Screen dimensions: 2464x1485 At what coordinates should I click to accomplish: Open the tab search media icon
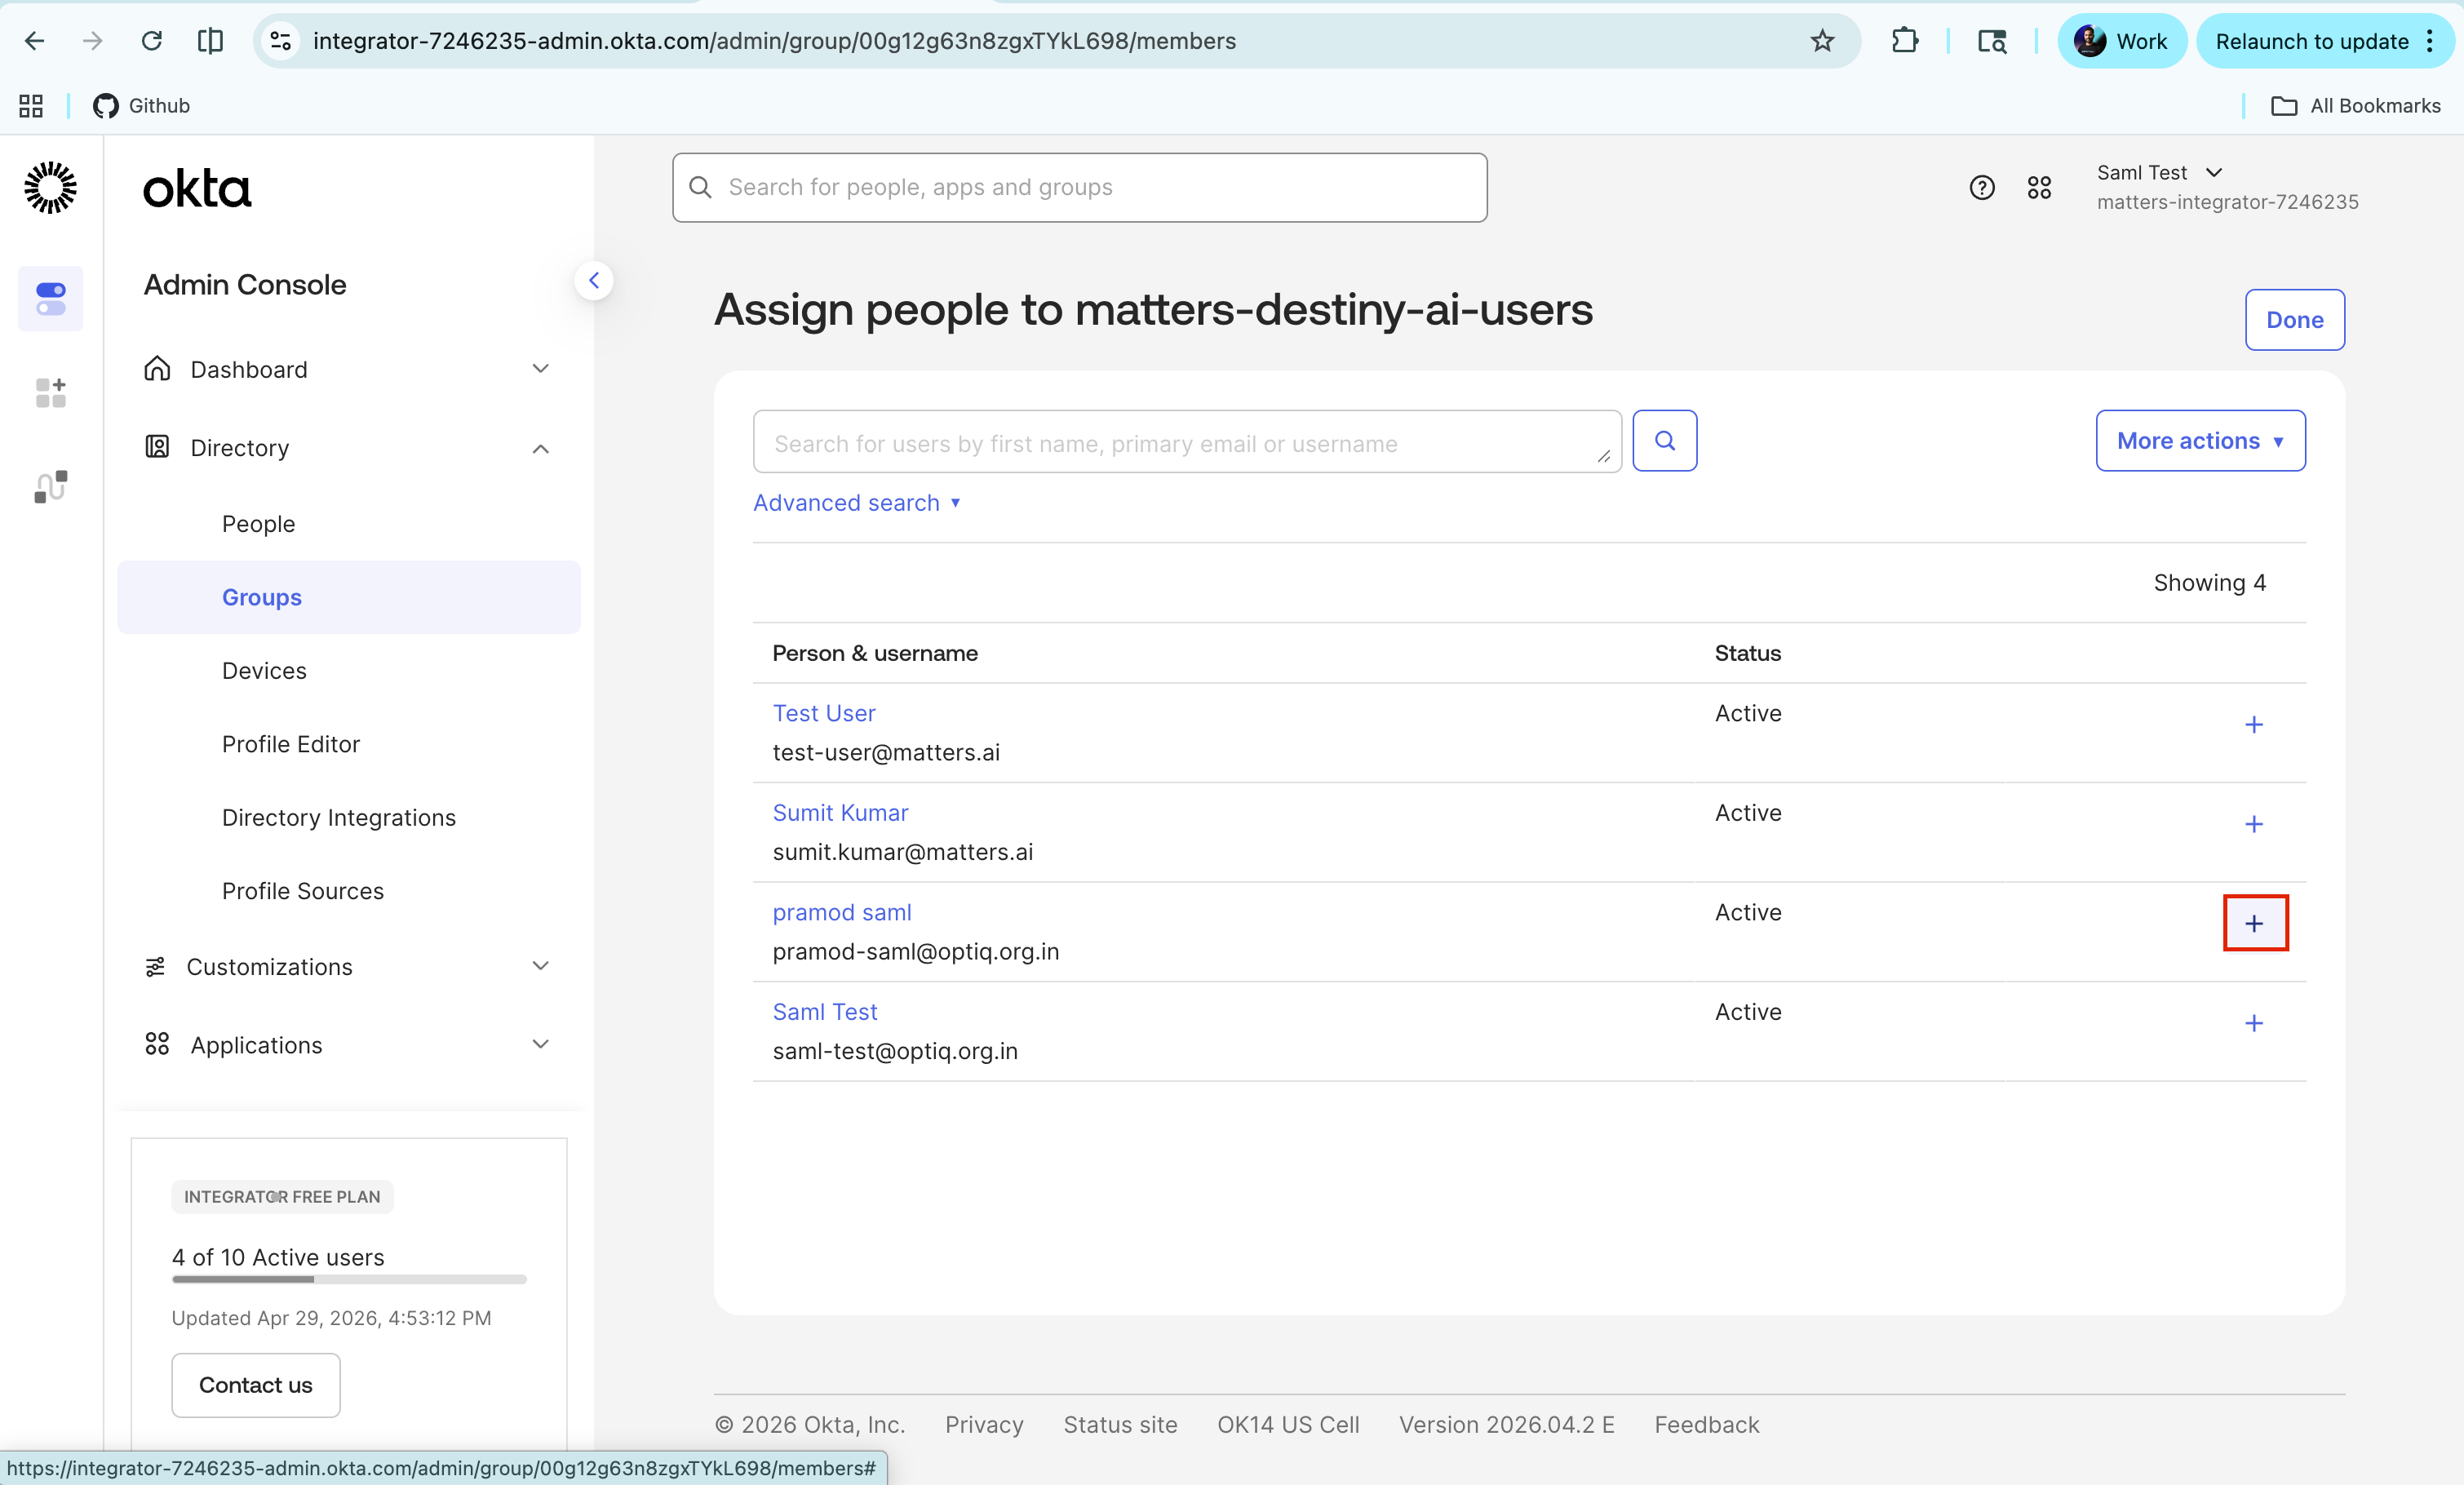(x=1991, y=41)
